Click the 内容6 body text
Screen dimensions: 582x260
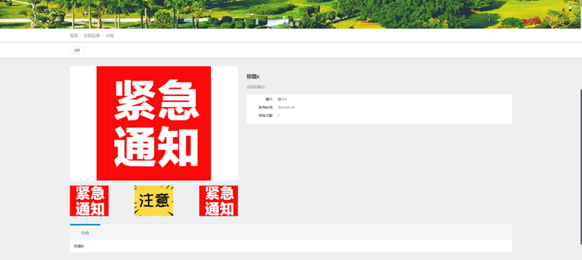(79, 247)
